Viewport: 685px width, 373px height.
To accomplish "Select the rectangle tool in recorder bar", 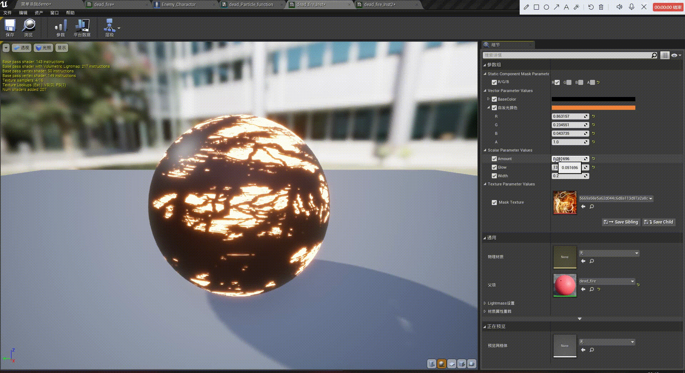I will (x=536, y=7).
